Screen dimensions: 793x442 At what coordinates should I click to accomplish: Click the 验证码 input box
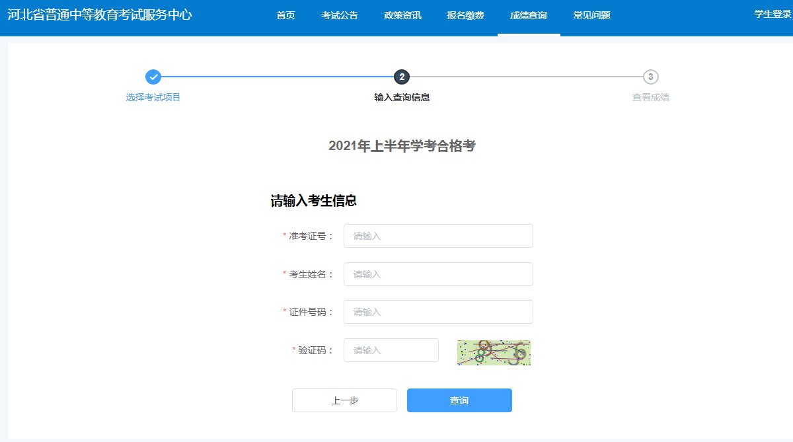[391, 350]
